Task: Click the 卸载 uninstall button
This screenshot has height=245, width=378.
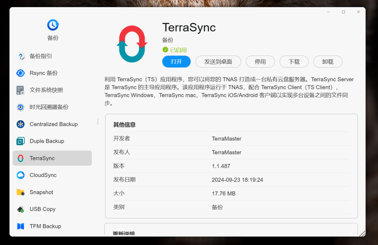Action: (328, 62)
